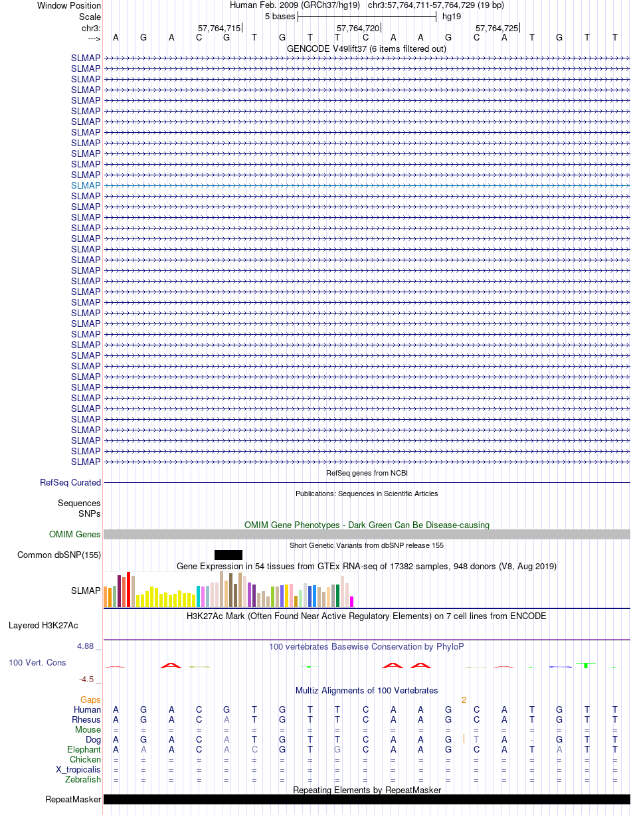Click the orange Gaps label

91,700
